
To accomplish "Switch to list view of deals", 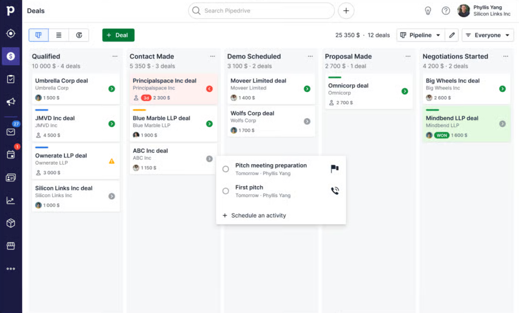I will click(x=59, y=35).
